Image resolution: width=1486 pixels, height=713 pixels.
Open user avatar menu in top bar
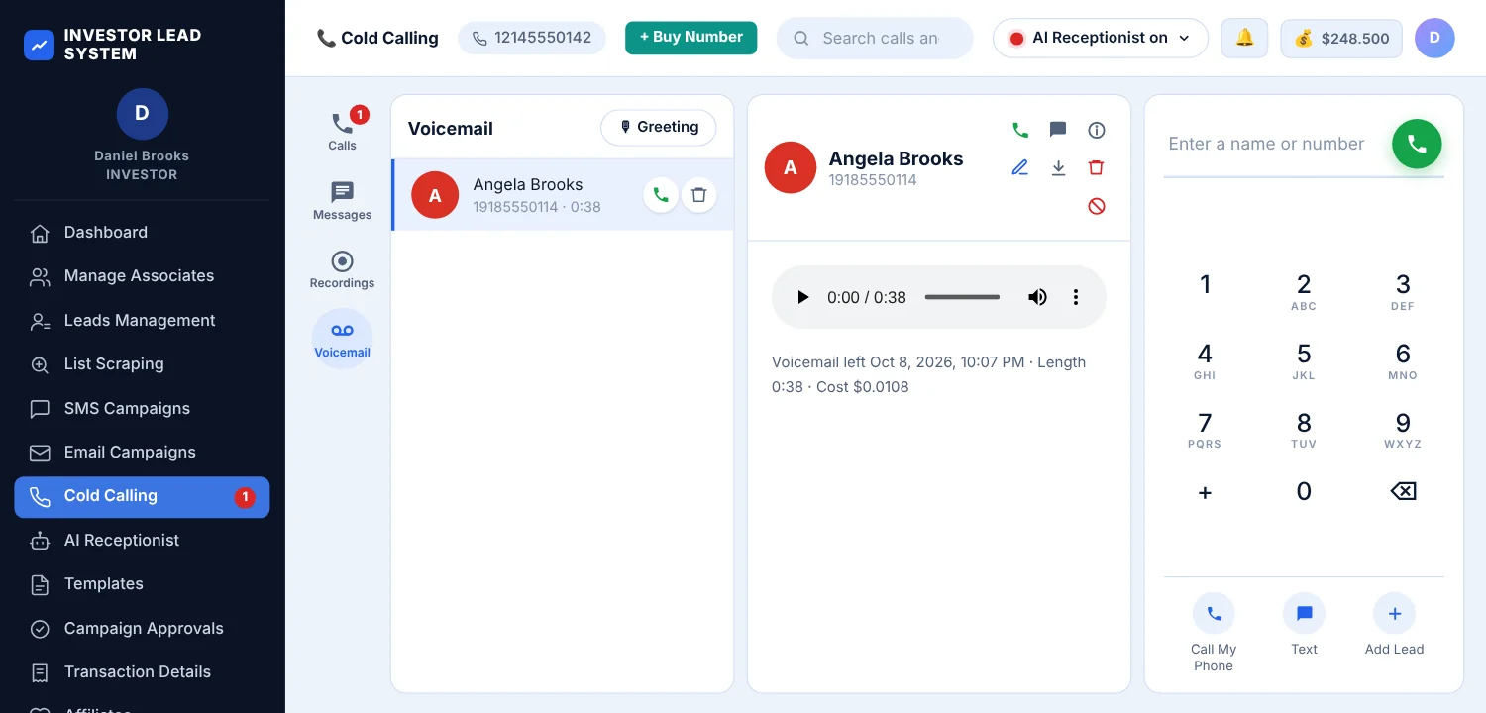(1434, 38)
